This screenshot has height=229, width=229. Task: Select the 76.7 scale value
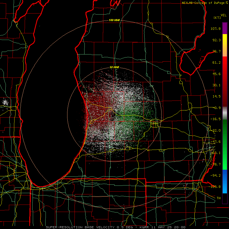pyautogui.click(x=217, y=51)
